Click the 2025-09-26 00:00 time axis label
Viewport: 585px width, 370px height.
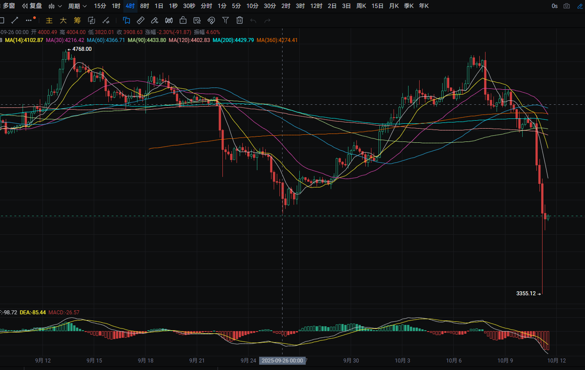[282, 361]
